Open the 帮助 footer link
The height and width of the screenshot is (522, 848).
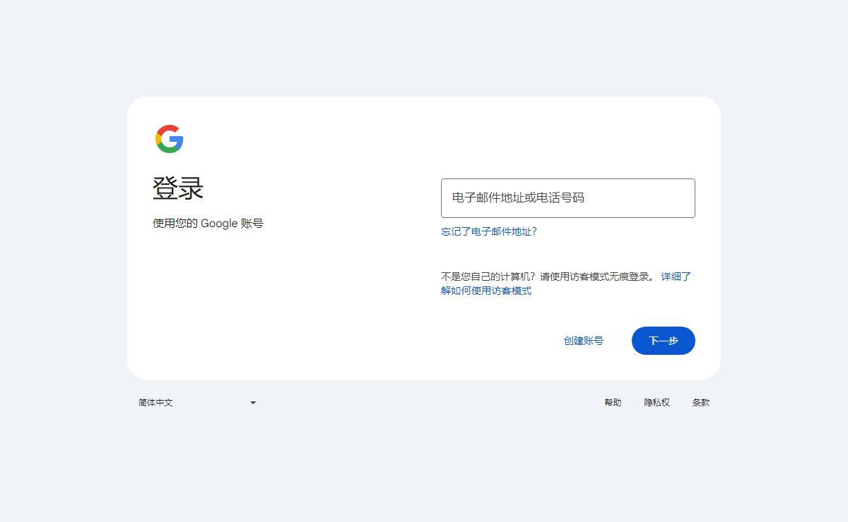613,403
